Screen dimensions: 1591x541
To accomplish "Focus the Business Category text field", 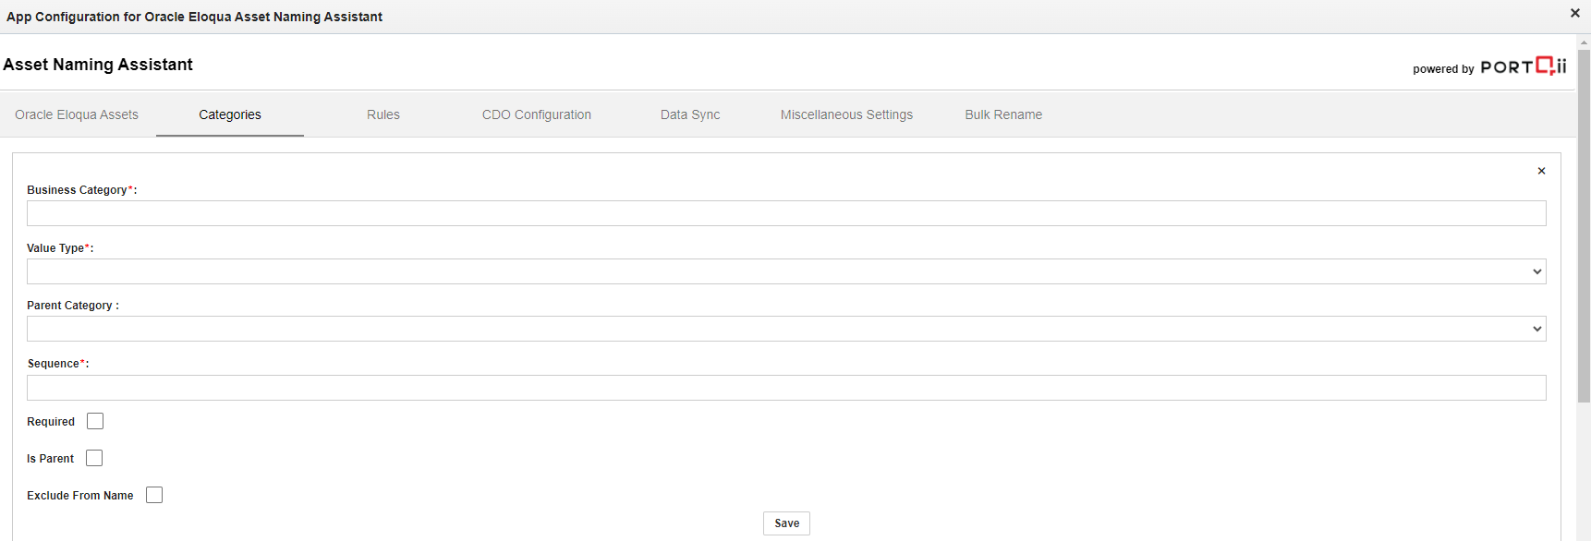I will coord(785,213).
